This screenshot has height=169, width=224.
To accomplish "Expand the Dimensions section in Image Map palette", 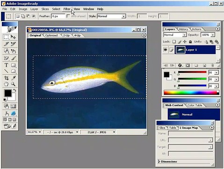I will 159,161.
